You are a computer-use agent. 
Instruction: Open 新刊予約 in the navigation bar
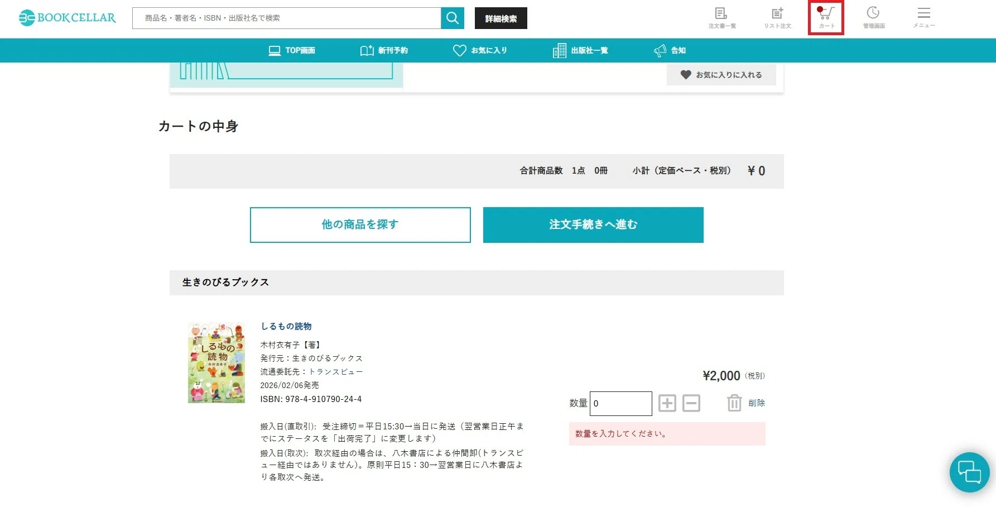[384, 50]
